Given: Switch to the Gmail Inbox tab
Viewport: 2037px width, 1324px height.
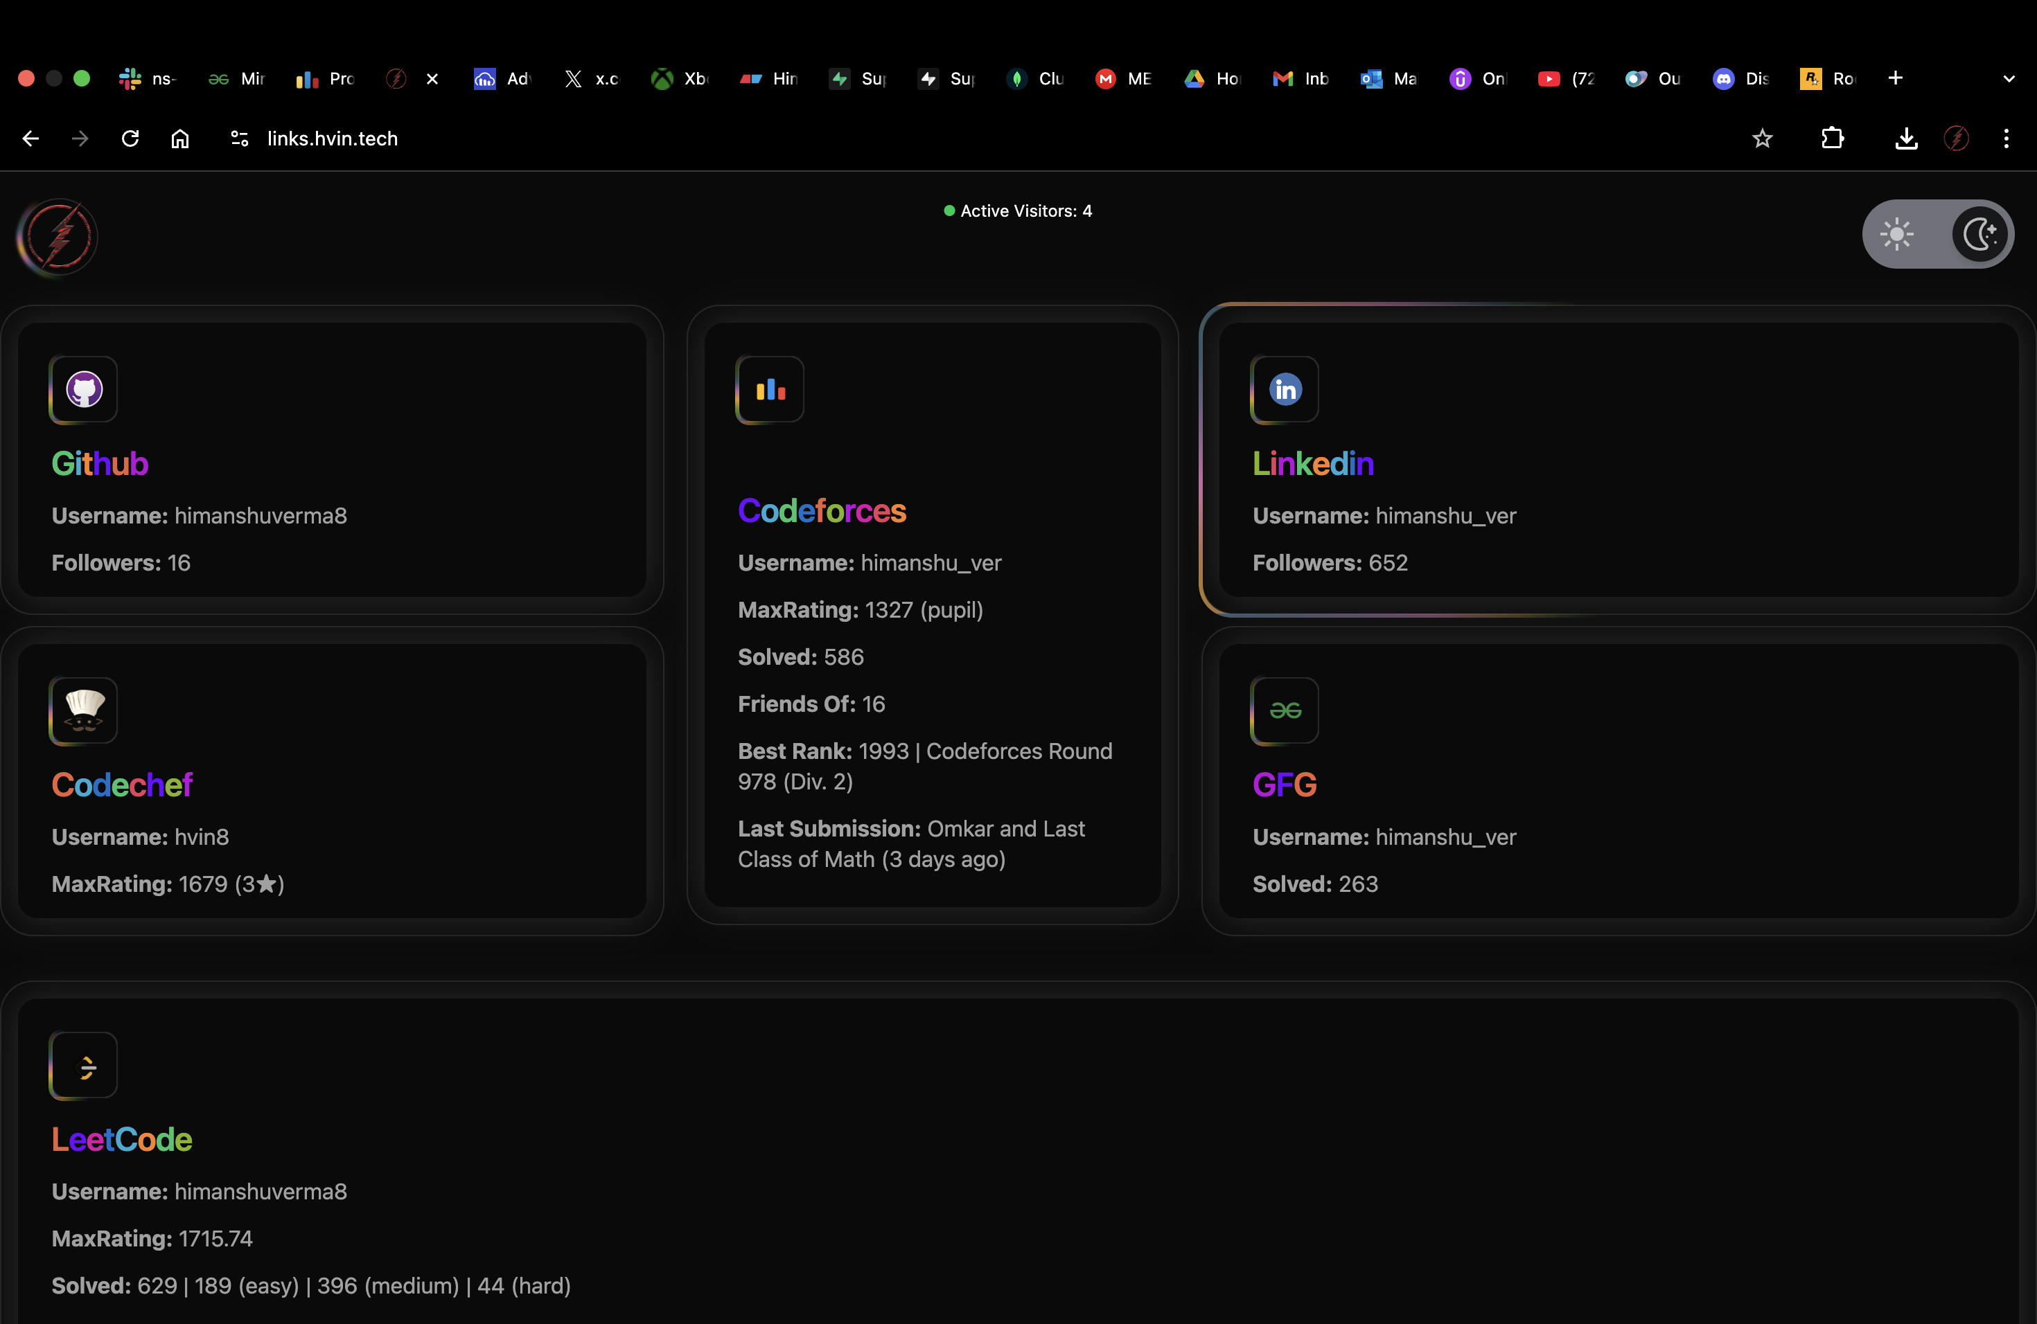Looking at the screenshot, I should 1301,79.
